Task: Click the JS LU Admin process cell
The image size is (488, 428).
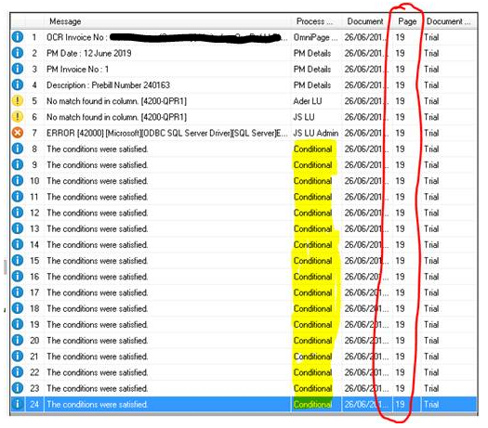Action: tap(316, 133)
